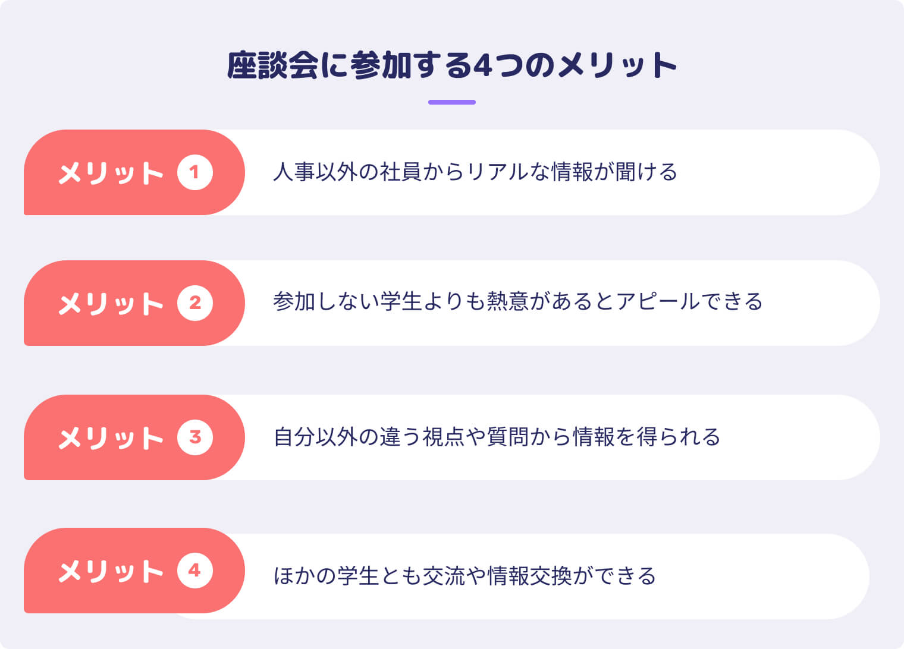Click the text 人事以外の社員からリアルな情報が聞ける

coord(475,172)
